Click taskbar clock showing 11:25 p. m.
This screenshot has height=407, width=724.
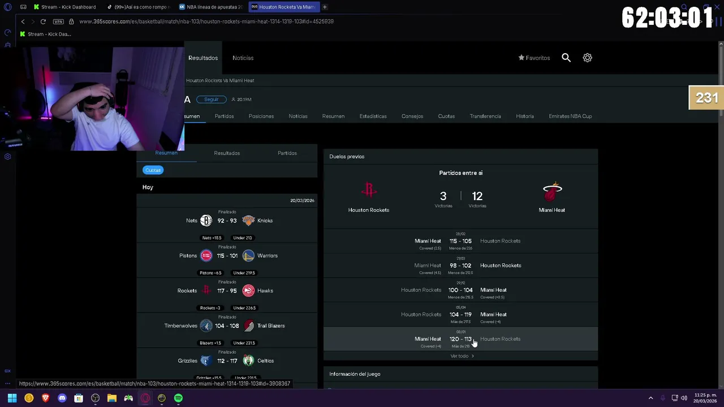click(705, 398)
